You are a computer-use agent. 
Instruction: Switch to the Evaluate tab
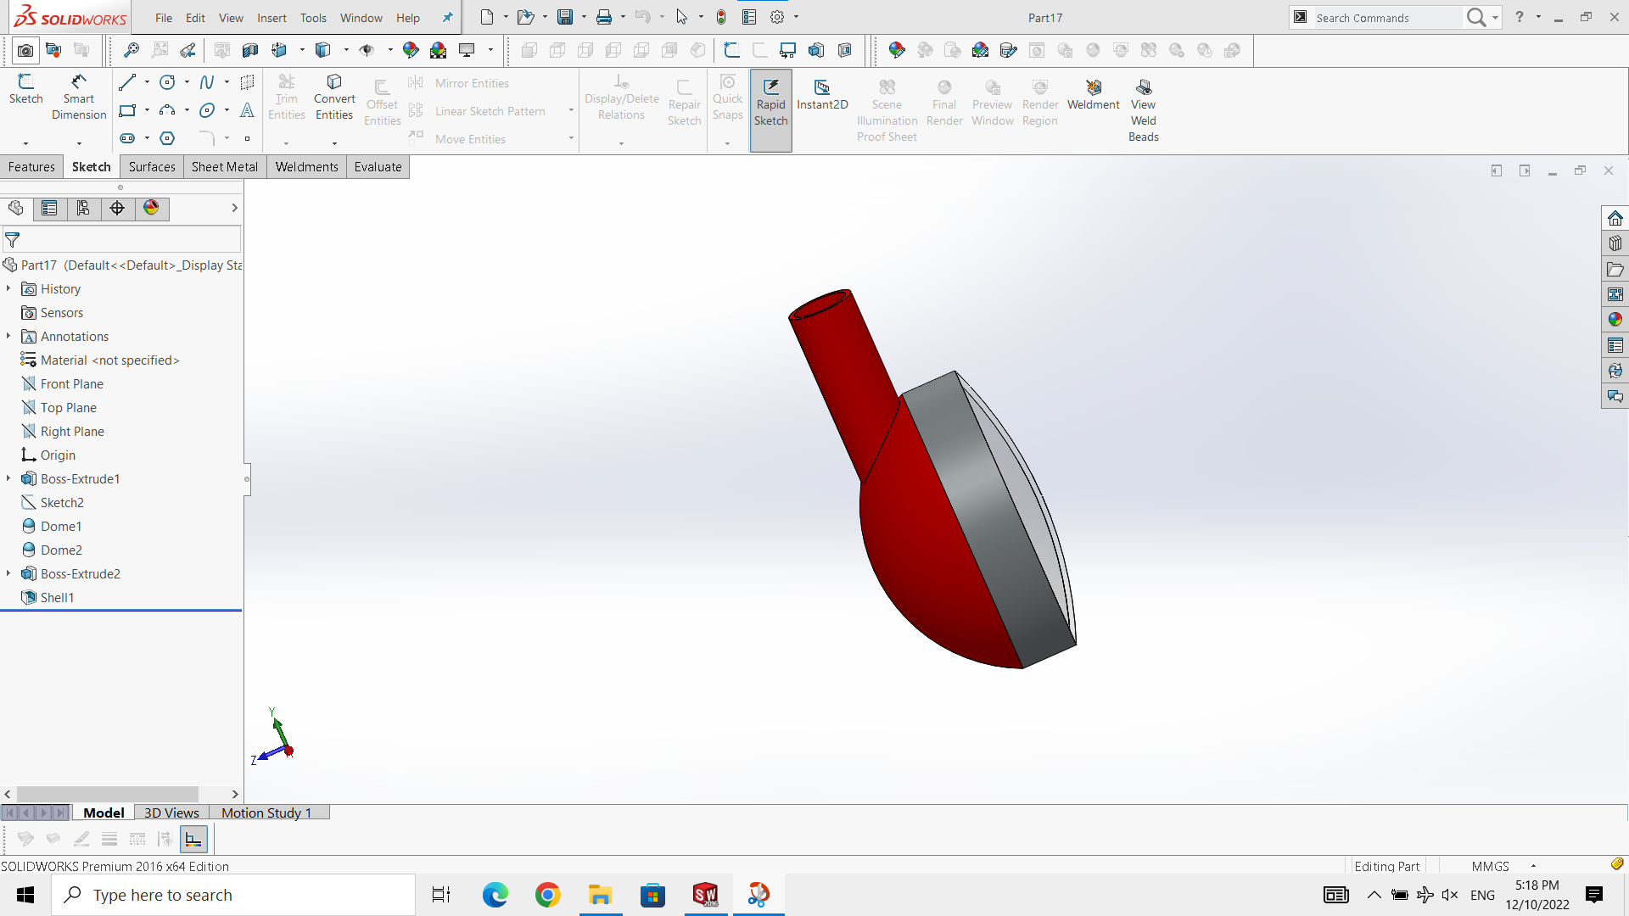pyautogui.click(x=378, y=167)
